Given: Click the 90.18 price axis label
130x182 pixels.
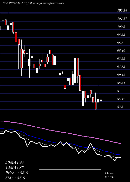Looking at the screenshot, I should pos(121,75).
